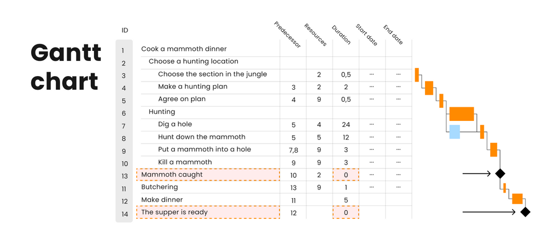Click The supper is ready milestone diamond
Viewport: 547px width, 243px height.
(x=525, y=212)
